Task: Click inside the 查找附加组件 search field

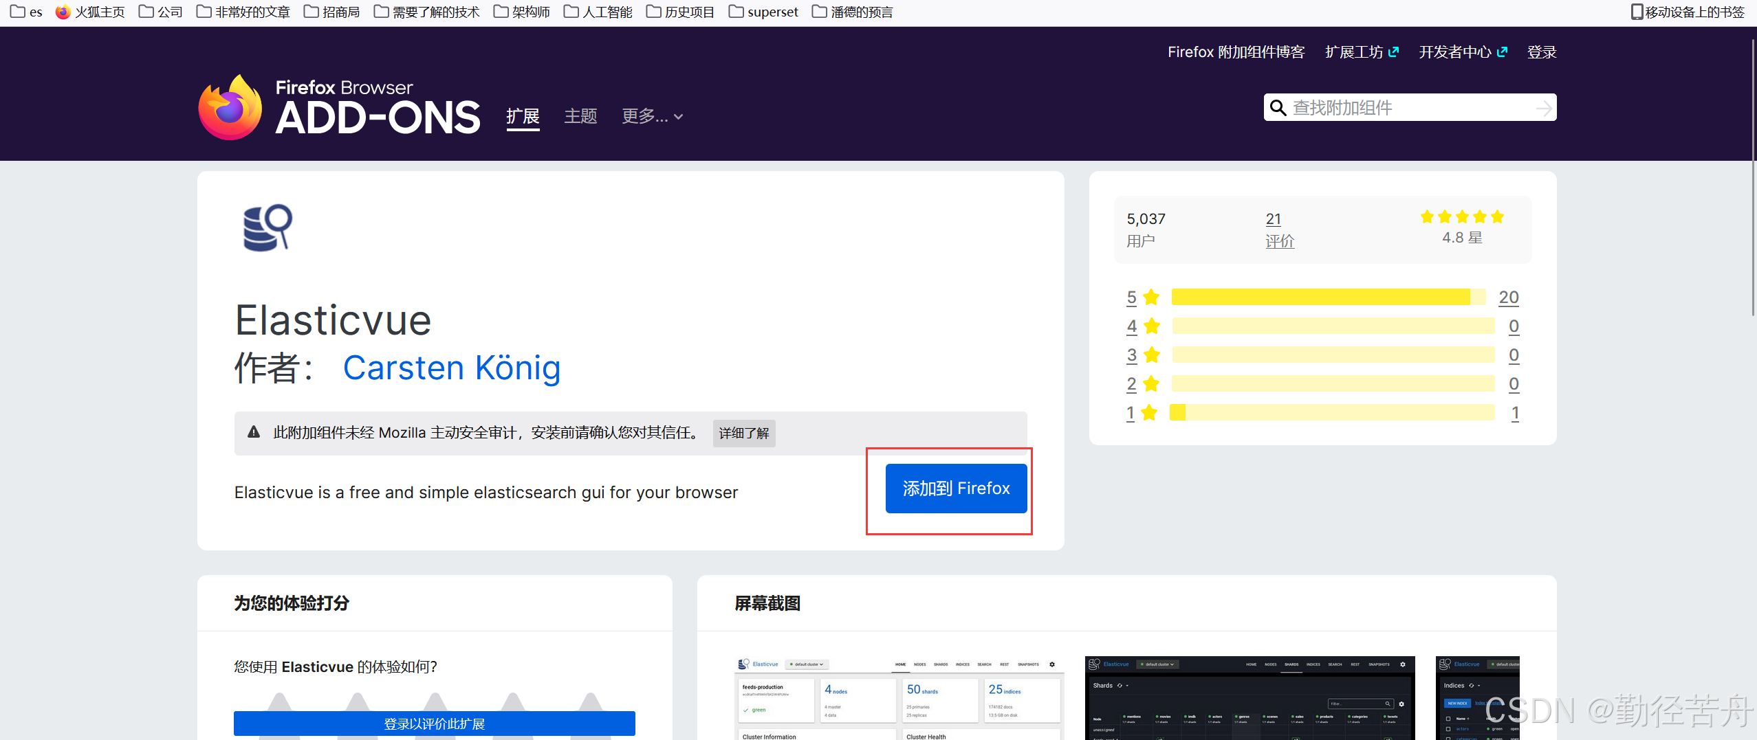Action: point(1410,108)
